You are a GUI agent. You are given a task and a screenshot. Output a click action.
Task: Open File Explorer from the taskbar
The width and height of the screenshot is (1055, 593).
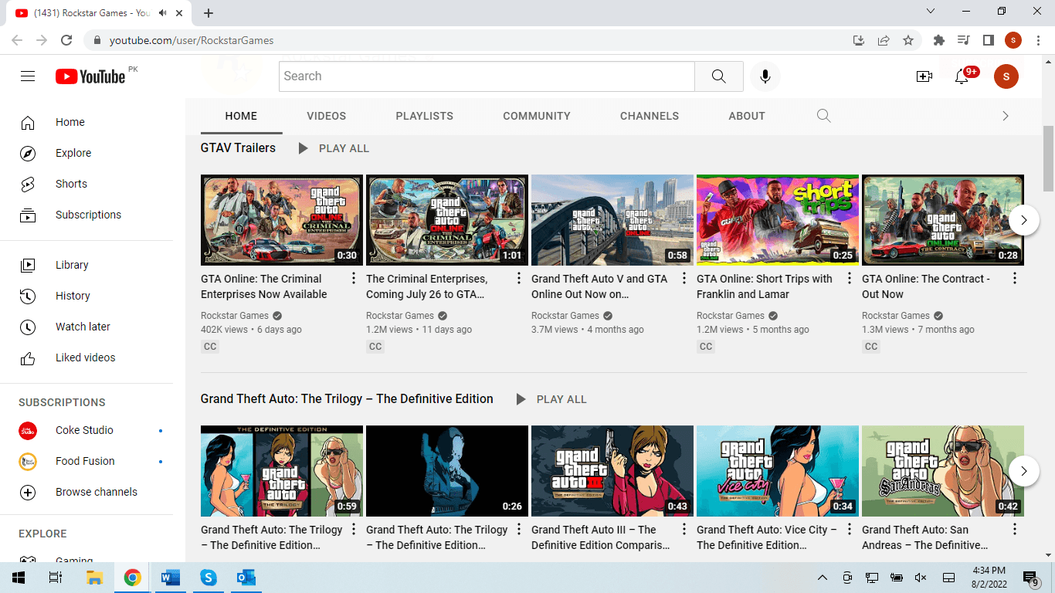click(94, 578)
